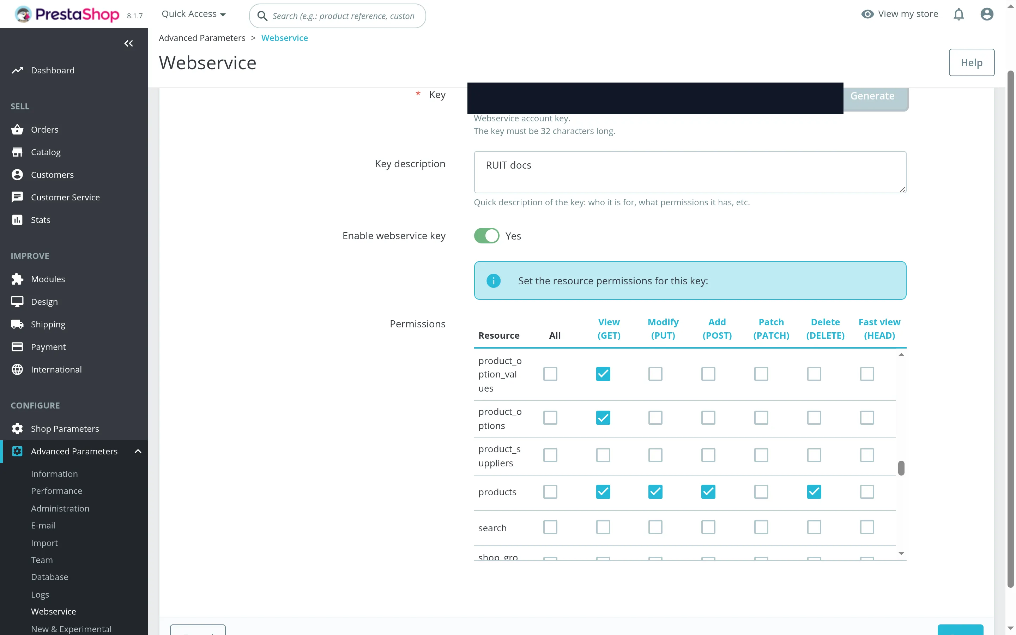Check All for products row

550,491
